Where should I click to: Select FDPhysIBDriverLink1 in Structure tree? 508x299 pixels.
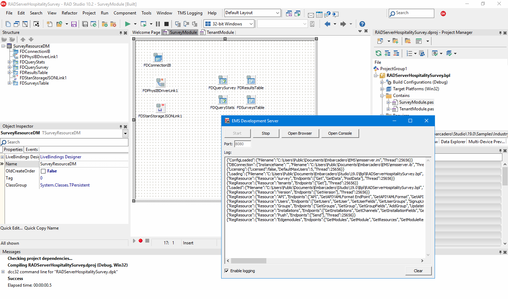coord(38,57)
